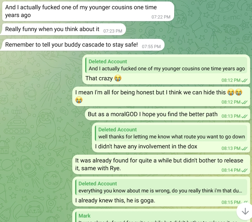The height and width of the screenshot is (222, 252).
Task: Click the double-check icon beside 08:14 PM
Action: click(245, 170)
